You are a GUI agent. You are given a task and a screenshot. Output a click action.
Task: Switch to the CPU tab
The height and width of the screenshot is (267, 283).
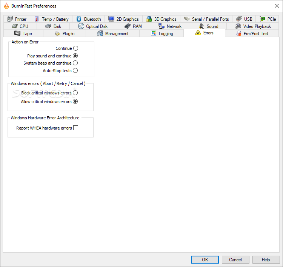coord(20,26)
